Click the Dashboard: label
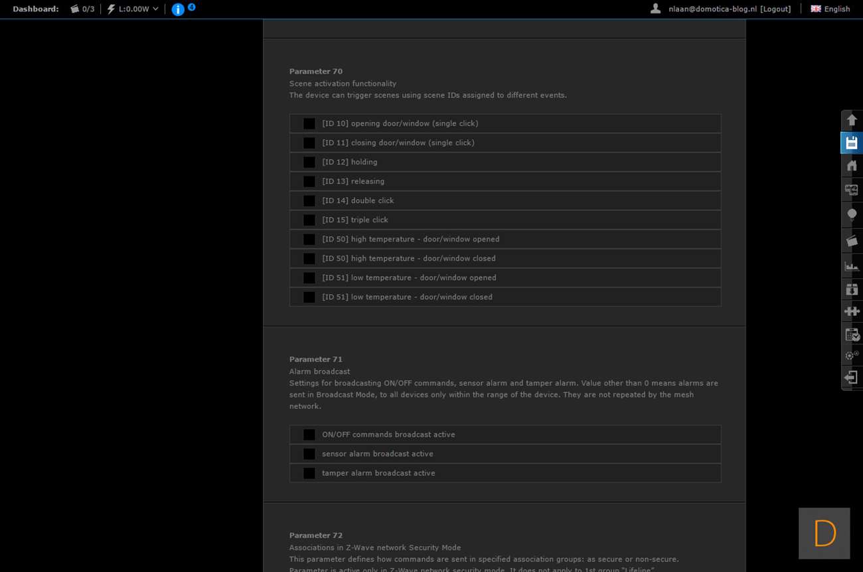 pyautogui.click(x=36, y=9)
